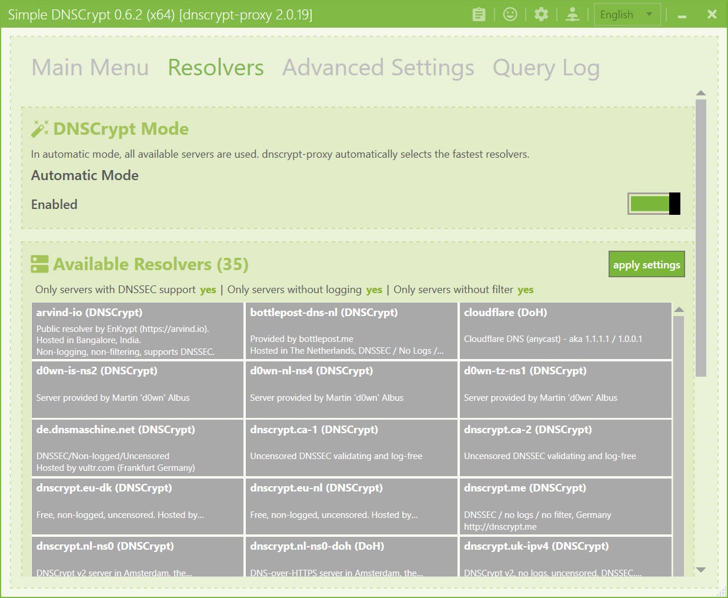Switch to the Main Menu tab
This screenshot has width=728, height=598.
click(90, 68)
